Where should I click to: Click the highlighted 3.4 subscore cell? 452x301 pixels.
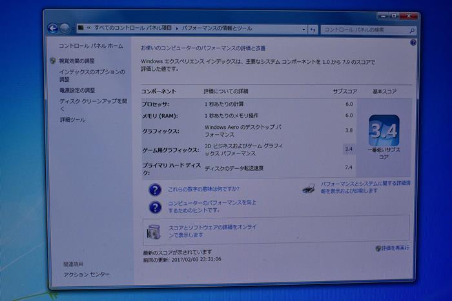point(349,149)
